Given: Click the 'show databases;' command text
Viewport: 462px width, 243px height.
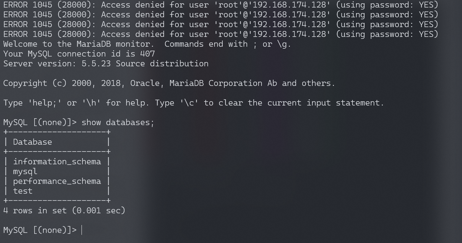Looking at the screenshot, I should pos(118,122).
